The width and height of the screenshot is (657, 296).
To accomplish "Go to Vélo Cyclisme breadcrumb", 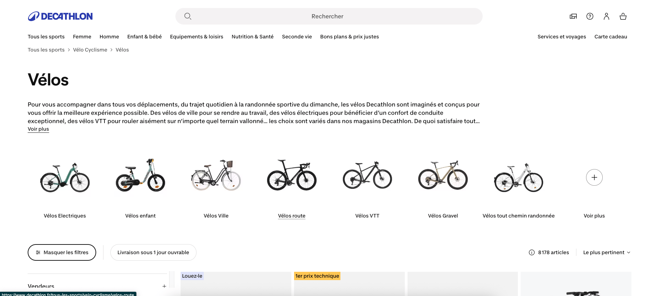I will 90,50.
